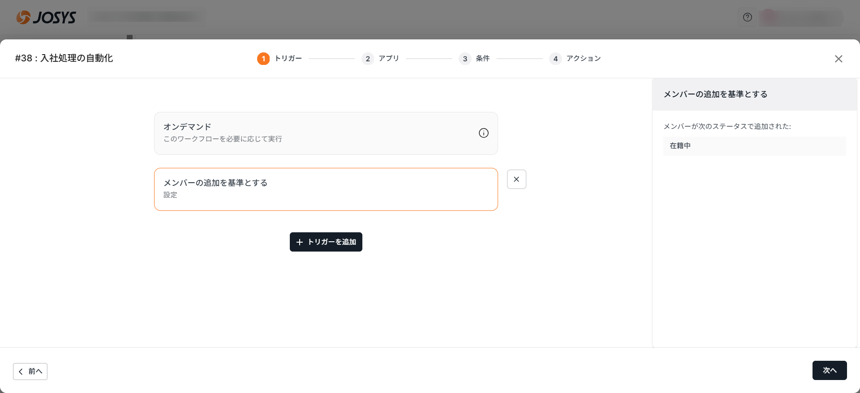Click the side panel header メンバーの追加を基準とする
This screenshot has width=860, height=393.
tap(715, 94)
